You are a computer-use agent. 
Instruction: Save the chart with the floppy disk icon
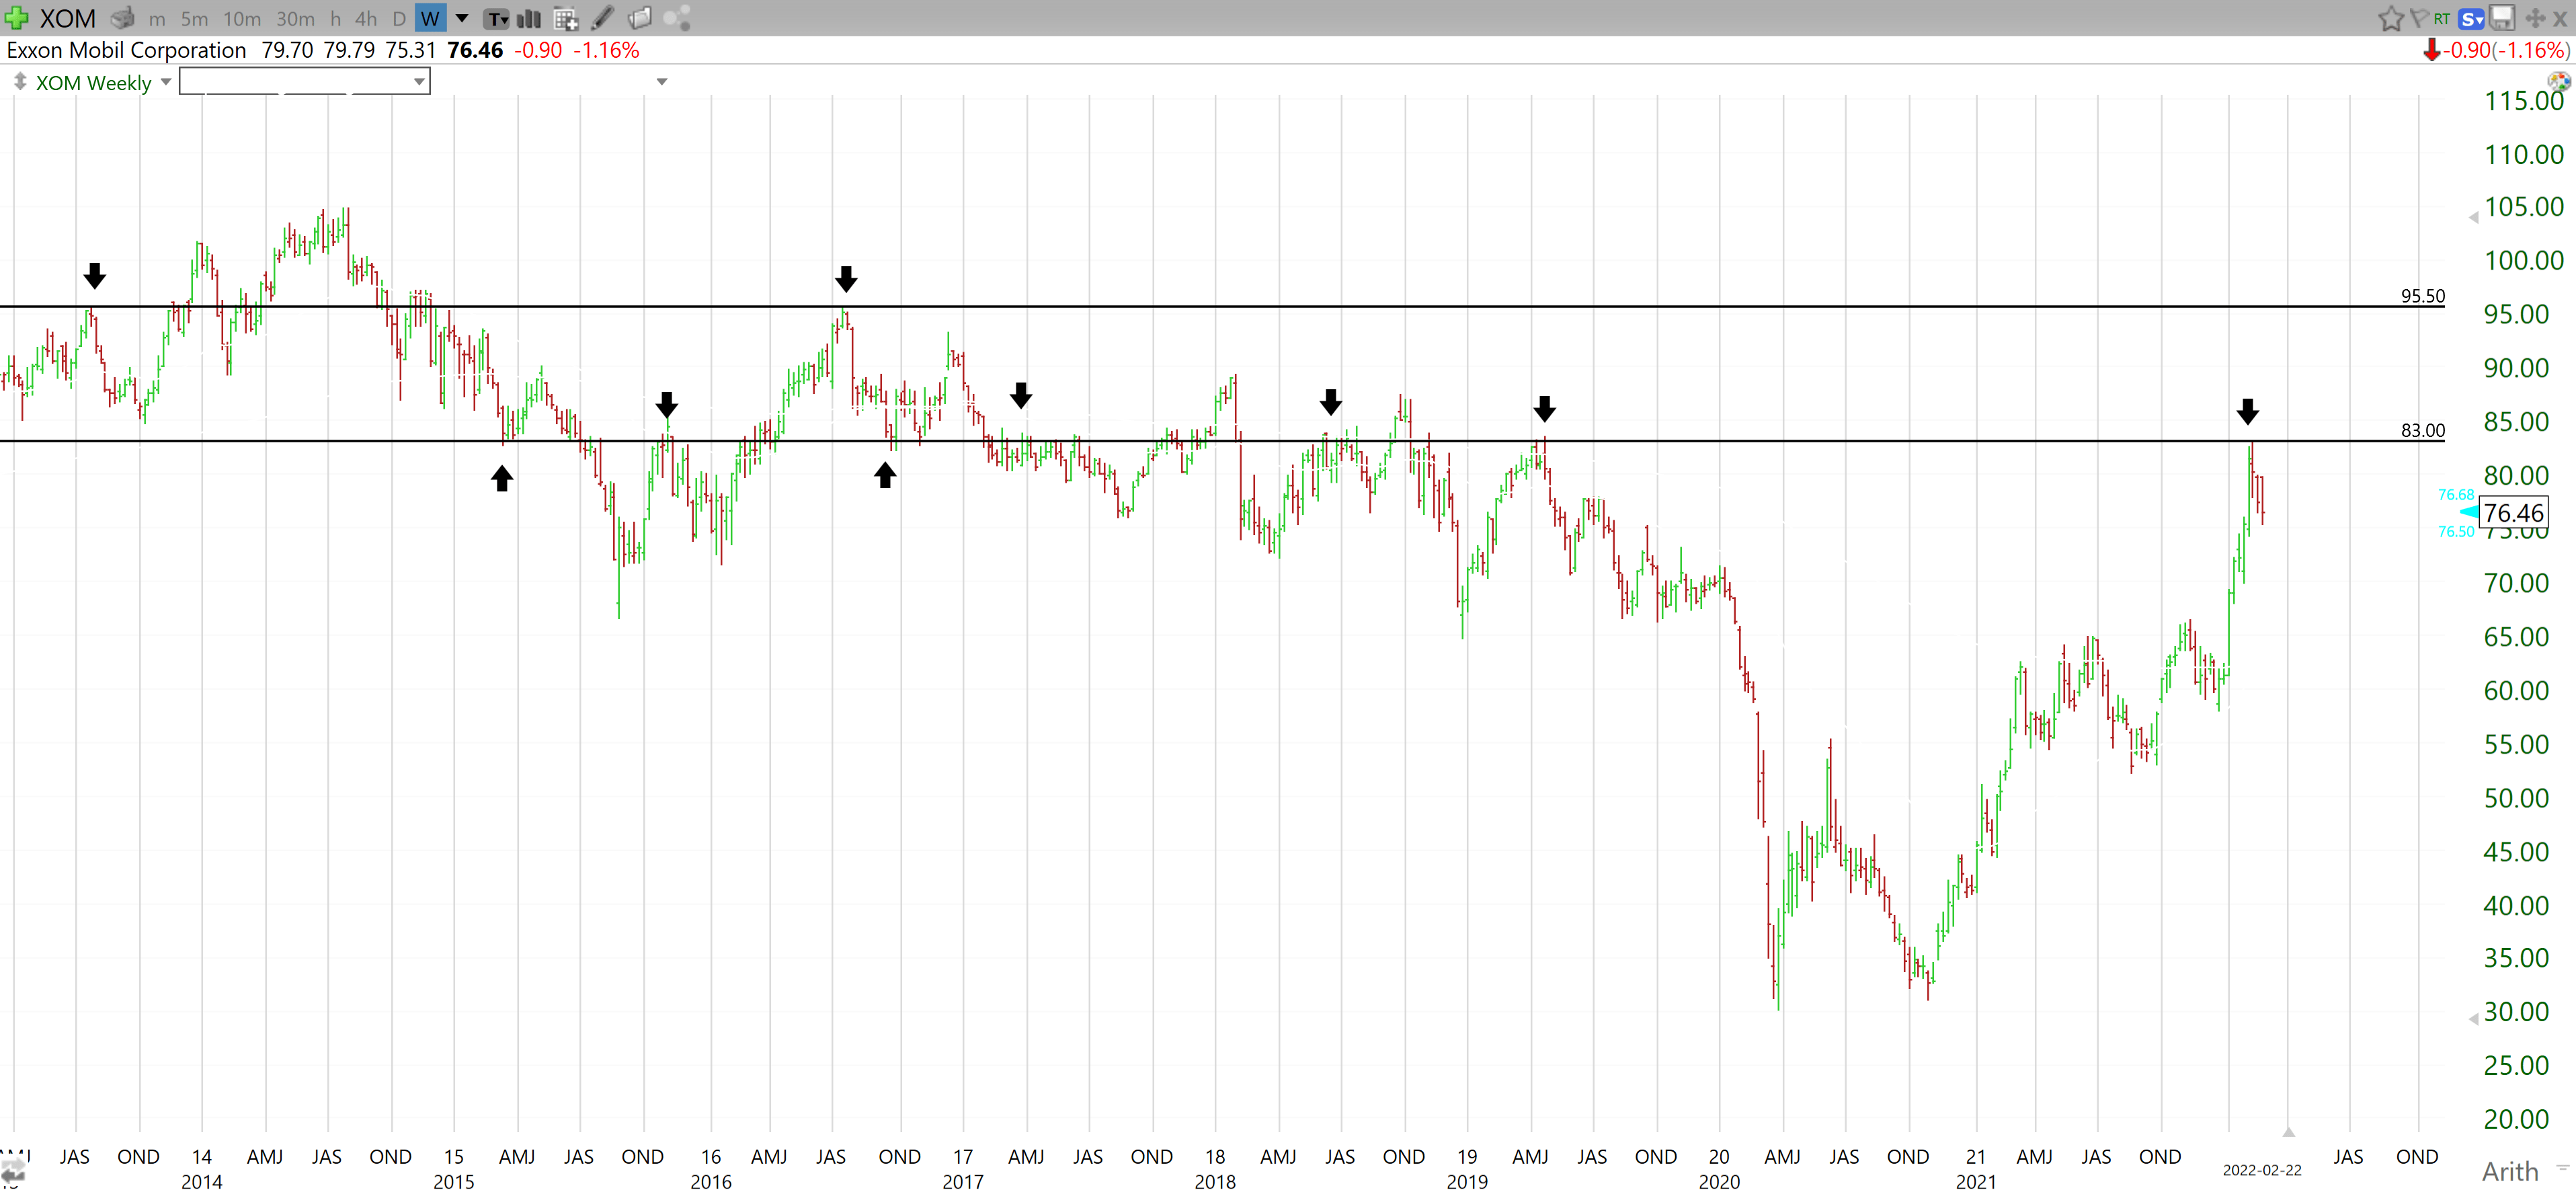[2502, 18]
